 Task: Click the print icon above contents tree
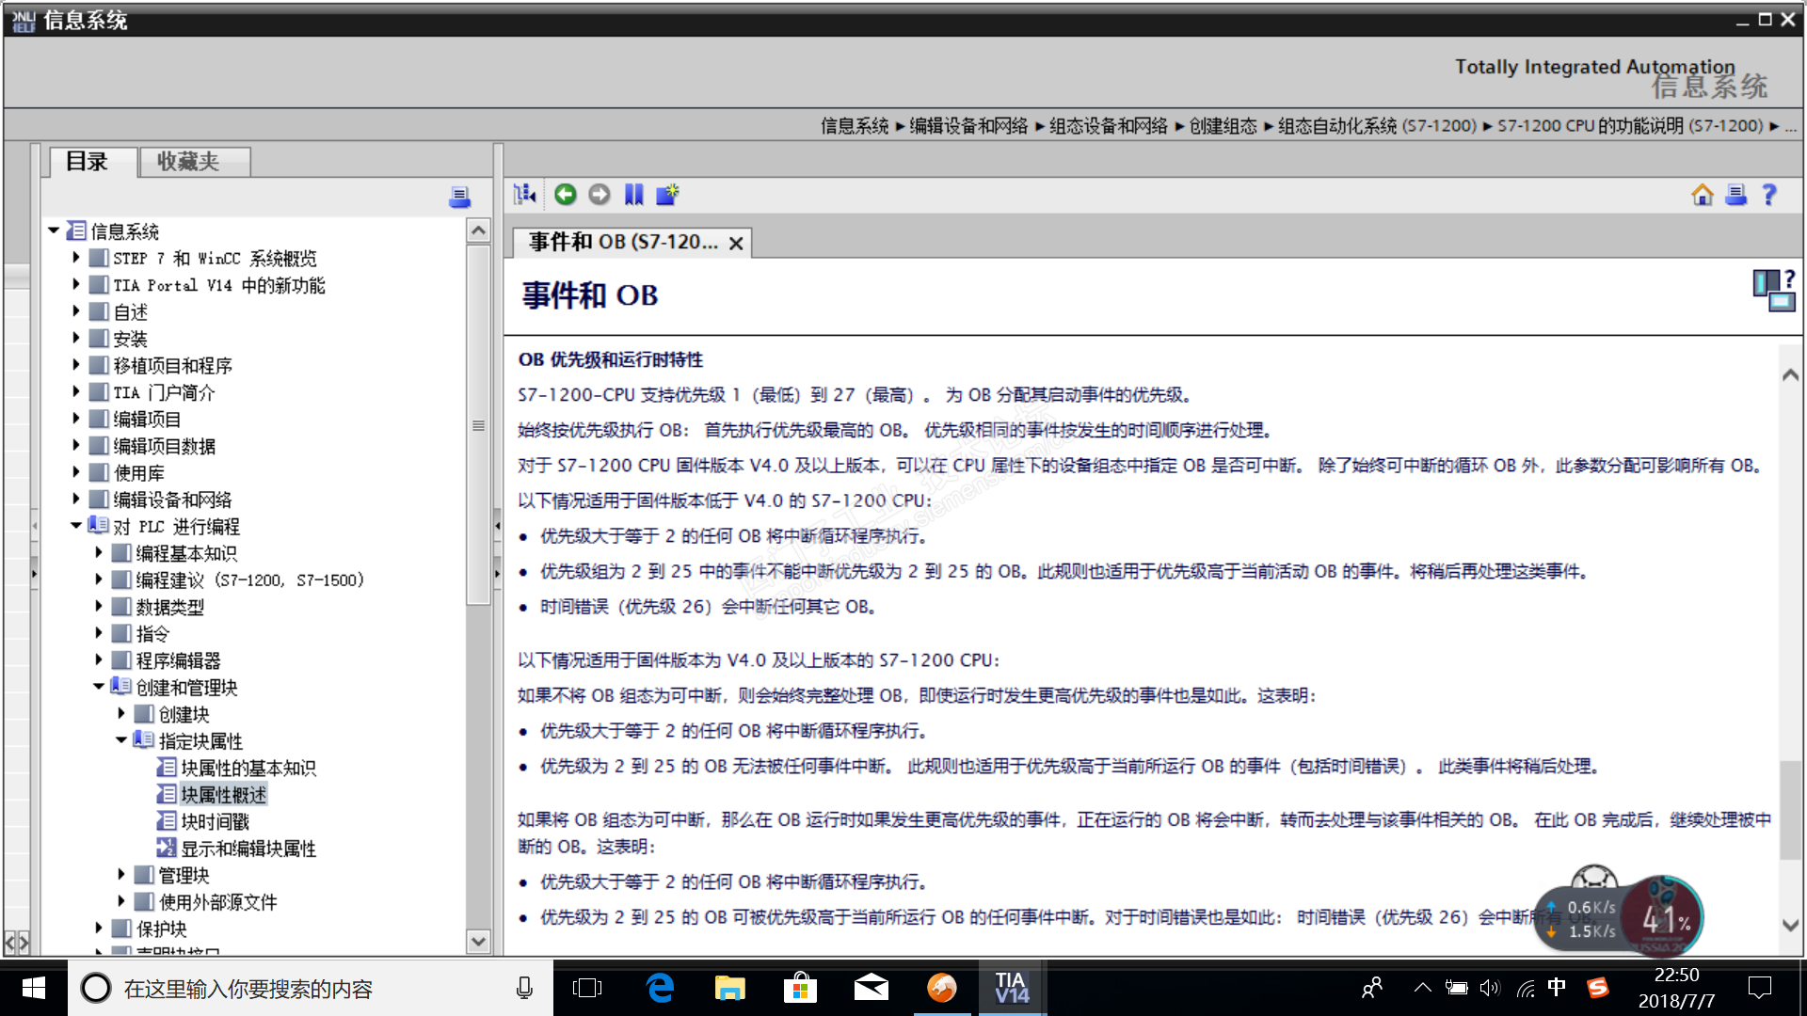(x=459, y=197)
